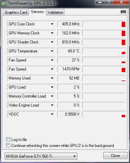130x163 pixels.
Task: Switch to the Graphics Card tab
Action: (x=16, y=12)
